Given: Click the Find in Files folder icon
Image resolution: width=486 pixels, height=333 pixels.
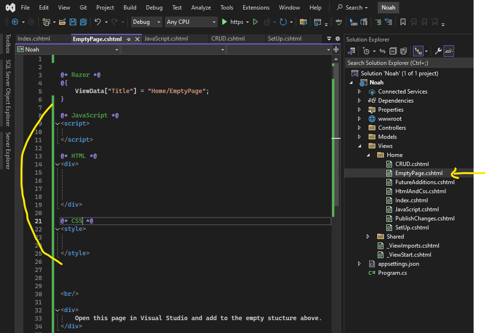Looking at the screenshot, I should [303, 22].
